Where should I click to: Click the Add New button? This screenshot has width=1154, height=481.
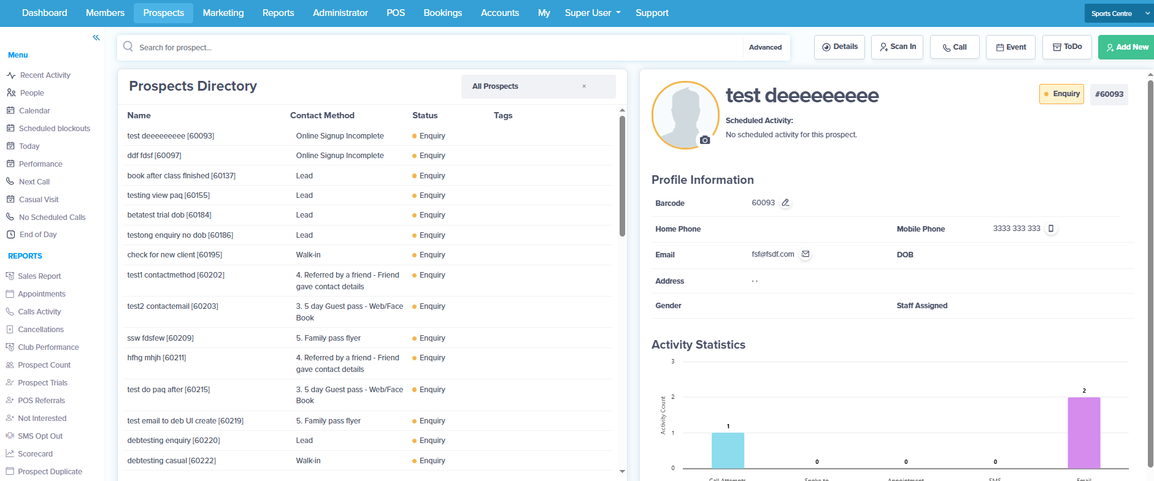point(1126,47)
